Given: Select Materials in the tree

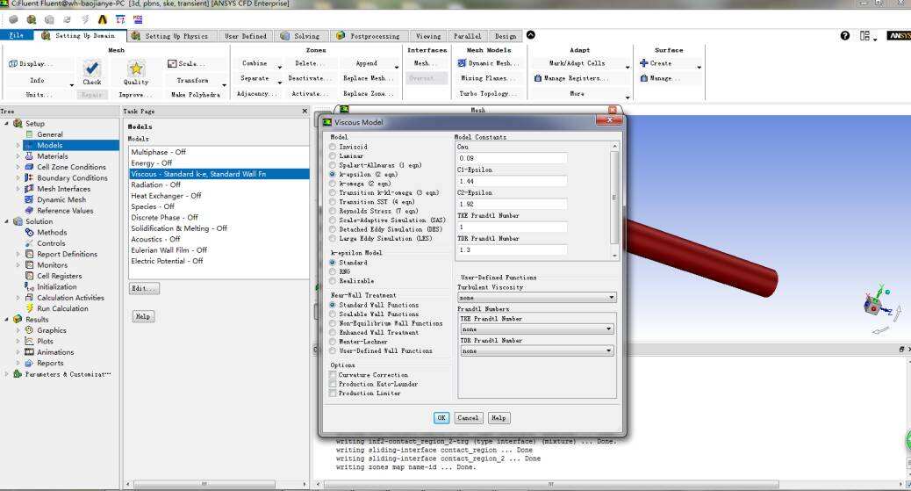Looking at the screenshot, I should (x=53, y=156).
